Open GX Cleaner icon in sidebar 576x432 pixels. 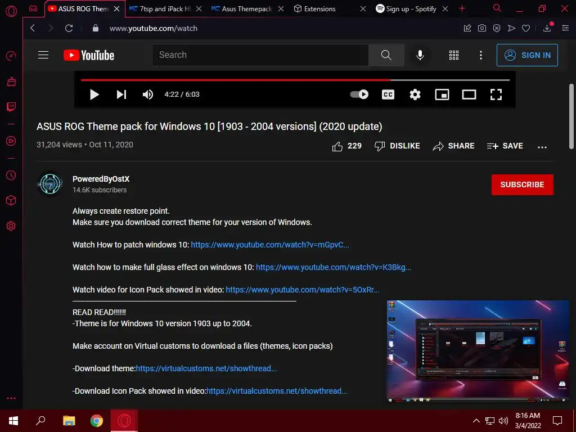click(11, 82)
